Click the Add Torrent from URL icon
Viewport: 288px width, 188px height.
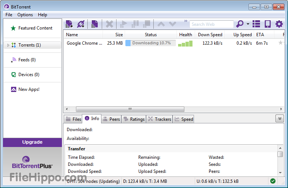pos(81,24)
